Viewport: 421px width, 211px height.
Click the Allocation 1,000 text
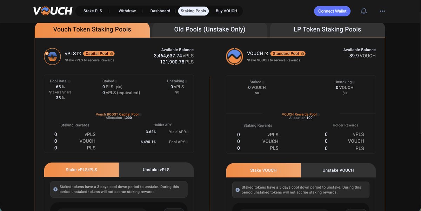click(x=119, y=118)
